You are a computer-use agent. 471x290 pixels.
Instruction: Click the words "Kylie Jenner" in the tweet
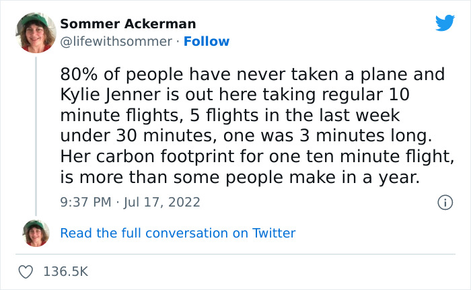pos(104,95)
